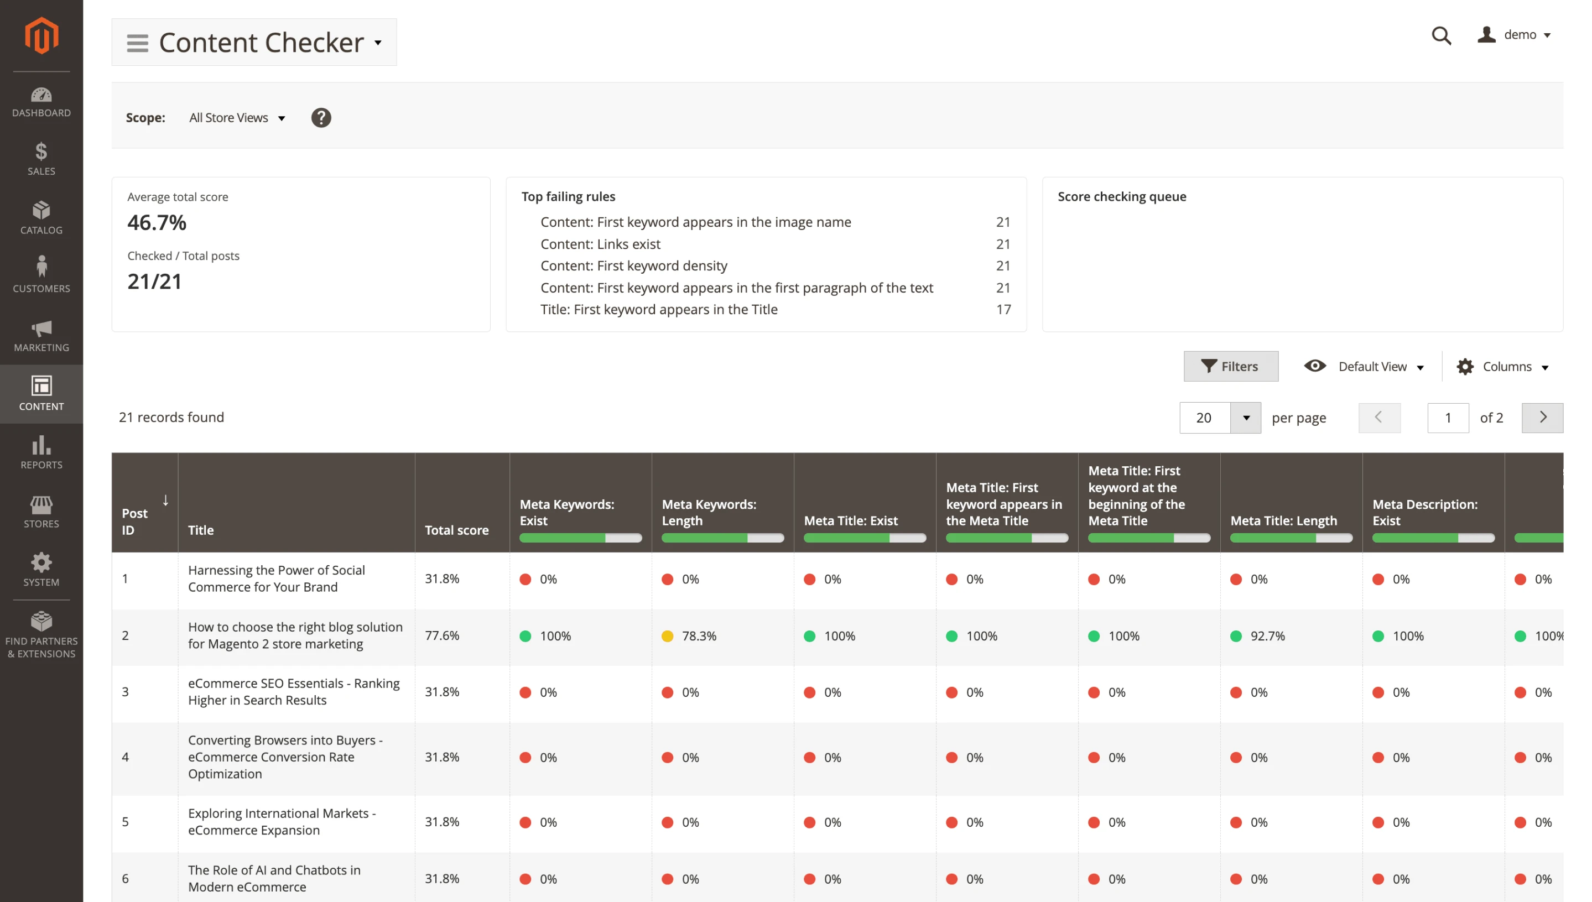Screen dimensions: 1592x902
Task: Click the 46.7% average total score value
Action: [x=157, y=222]
